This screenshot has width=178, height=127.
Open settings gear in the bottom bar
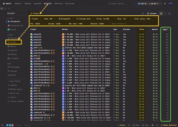click(x=2, y=125)
